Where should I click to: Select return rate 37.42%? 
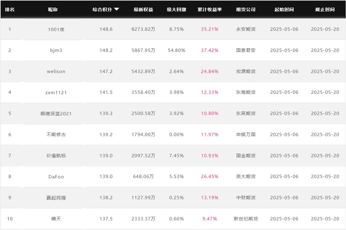pos(210,50)
